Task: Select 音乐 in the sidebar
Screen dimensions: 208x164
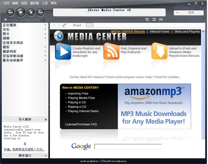Action: pyautogui.click(x=6, y=29)
